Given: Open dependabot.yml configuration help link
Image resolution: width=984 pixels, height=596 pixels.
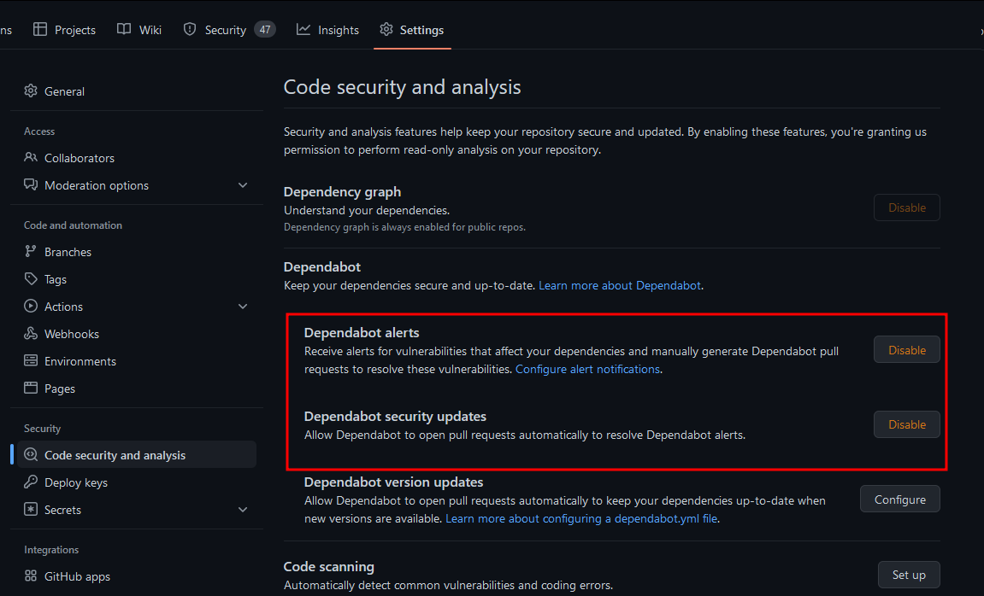Looking at the screenshot, I should click(x=581, y=518).
